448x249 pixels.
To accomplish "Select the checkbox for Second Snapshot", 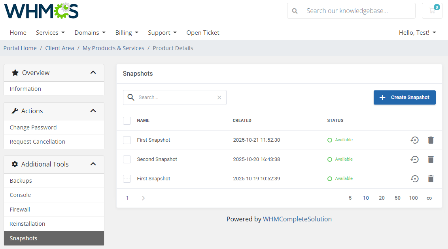I will coord(127,159).
